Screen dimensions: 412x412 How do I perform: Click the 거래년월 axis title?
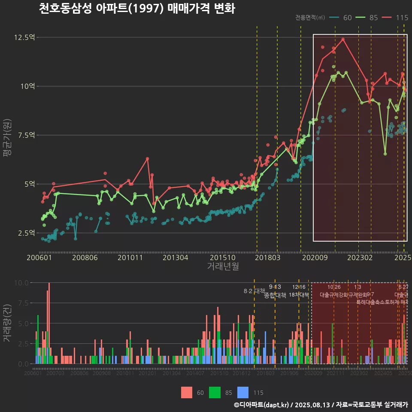(223, 266)
